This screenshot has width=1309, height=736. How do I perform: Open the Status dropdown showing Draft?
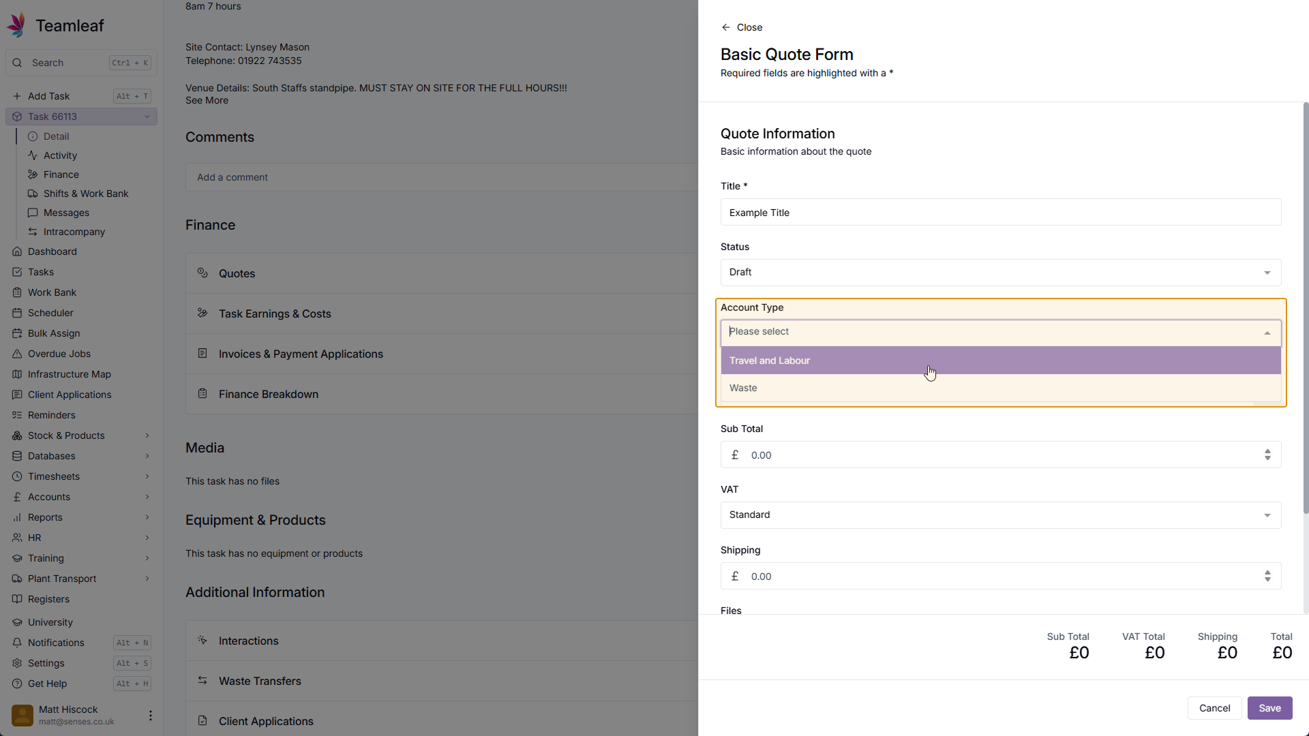click(1000, 273)
